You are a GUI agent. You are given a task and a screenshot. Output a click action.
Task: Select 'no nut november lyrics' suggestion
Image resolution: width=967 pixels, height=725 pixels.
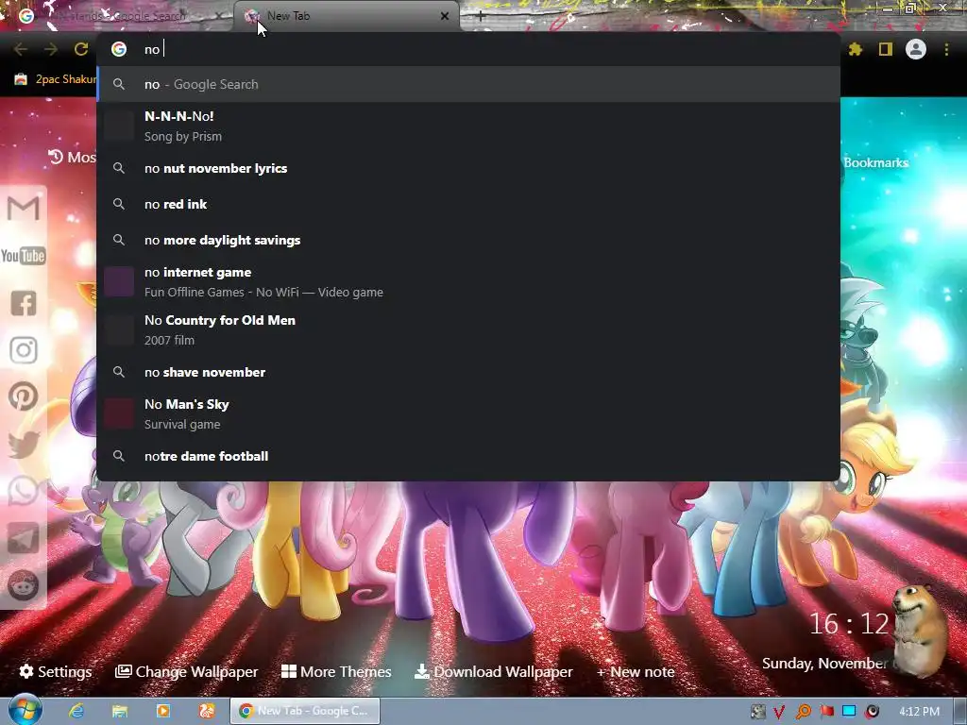[468, 168]
